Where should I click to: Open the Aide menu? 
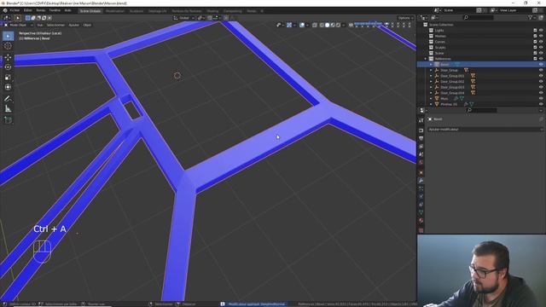(x=68, y=10)
